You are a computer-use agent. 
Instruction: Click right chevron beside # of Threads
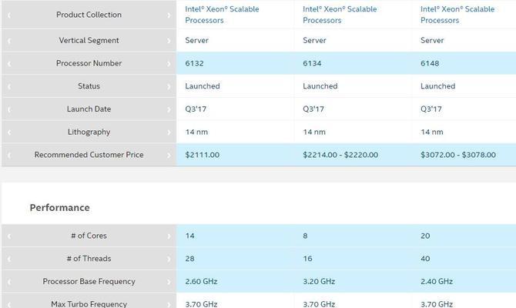point(169,259)
